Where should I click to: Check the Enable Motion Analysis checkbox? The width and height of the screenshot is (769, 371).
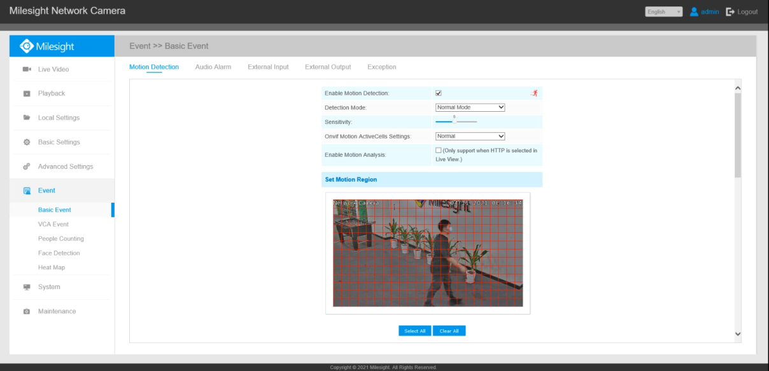click(x=438, y=151)
